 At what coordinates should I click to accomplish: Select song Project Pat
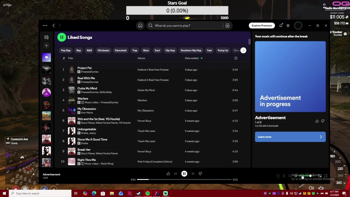point(84,68)
